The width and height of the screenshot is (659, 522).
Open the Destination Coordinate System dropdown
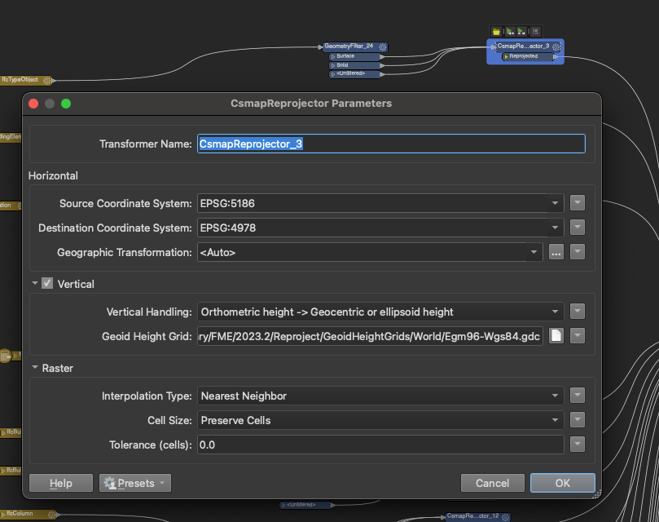point(555,228)
